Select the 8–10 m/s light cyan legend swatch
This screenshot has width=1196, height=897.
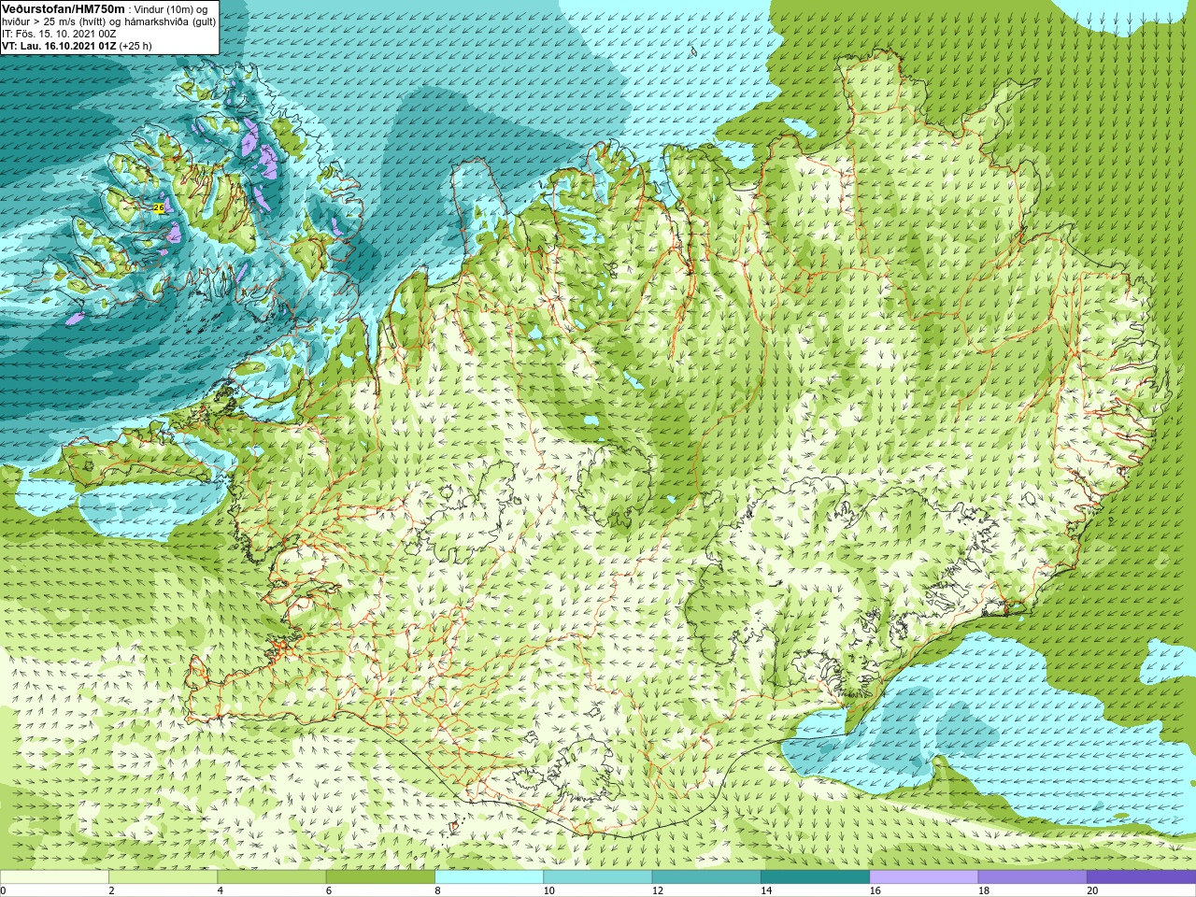pos(489,877)
